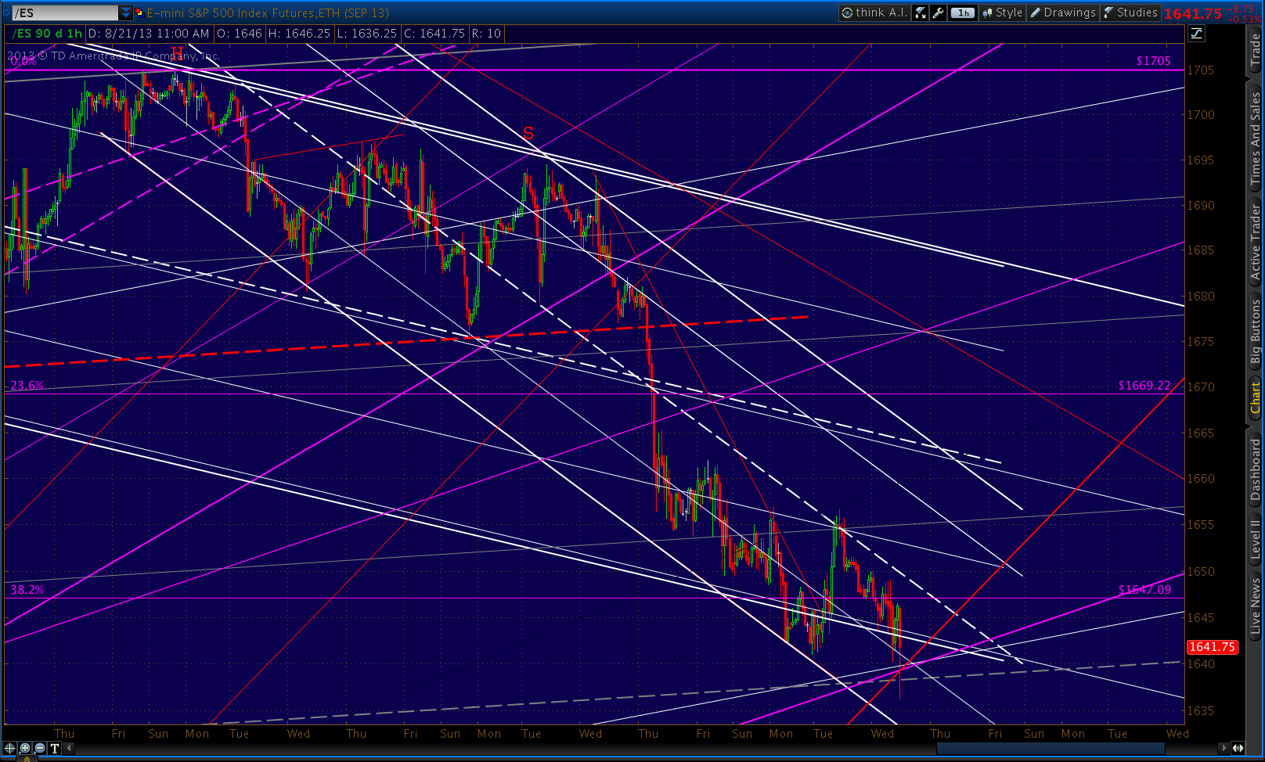Change the 1h timeframe selector

tap(964, 13)
